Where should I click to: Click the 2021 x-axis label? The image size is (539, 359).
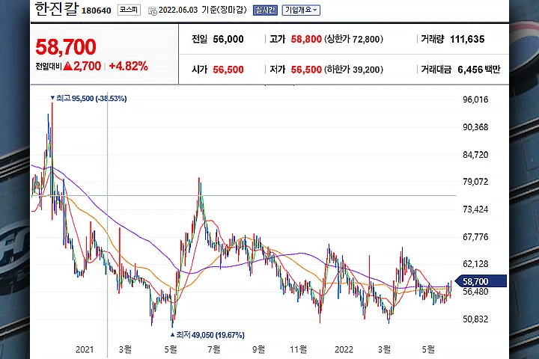tap(85, 349)
